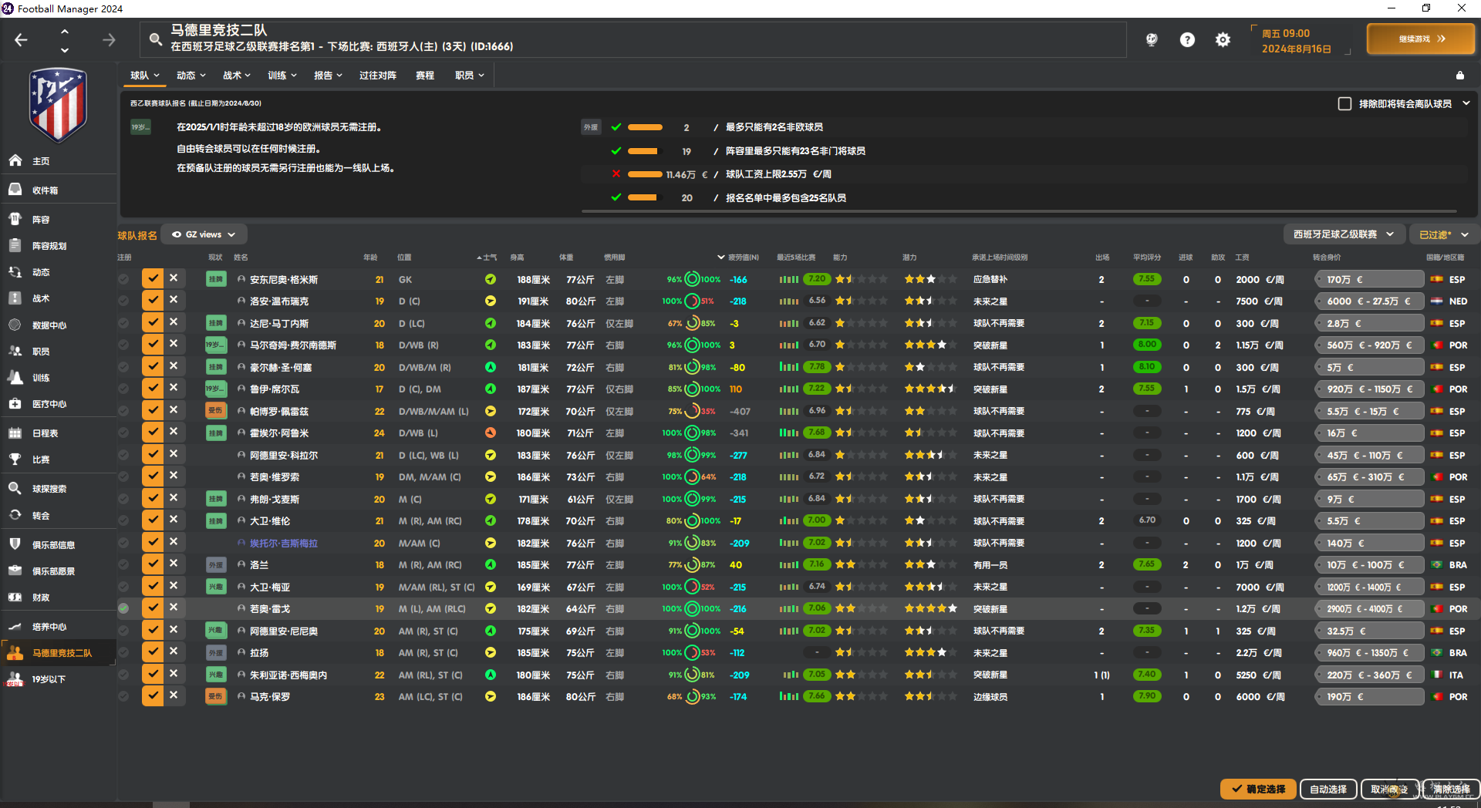The width and height of the screenshot is (1481, 808).
Task: Open the 球队 dropdown tab
Action: (x=145, y=76)
